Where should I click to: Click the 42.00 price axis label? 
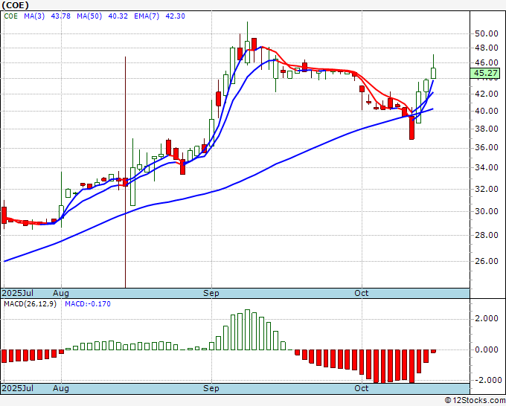tap(487, 94)
